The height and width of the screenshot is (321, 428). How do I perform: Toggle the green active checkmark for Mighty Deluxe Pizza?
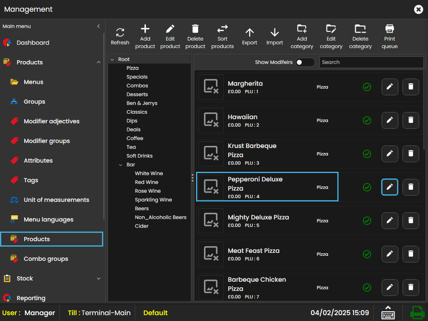(367, 221)
